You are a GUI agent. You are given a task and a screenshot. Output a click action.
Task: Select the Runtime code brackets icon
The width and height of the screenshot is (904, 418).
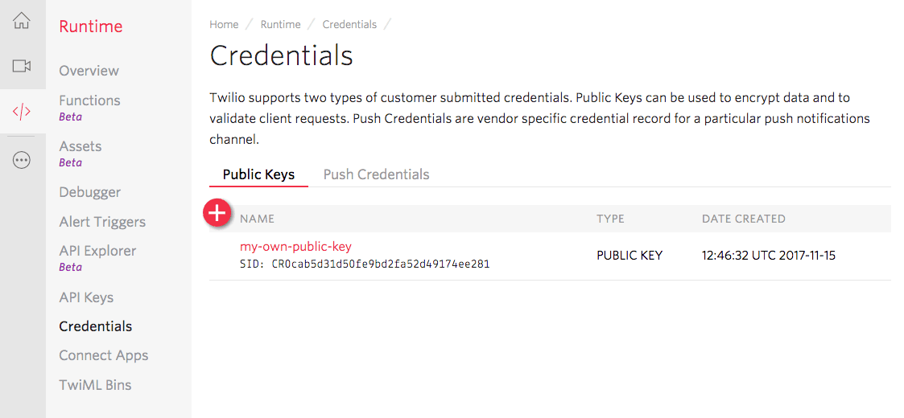(22, 112)
